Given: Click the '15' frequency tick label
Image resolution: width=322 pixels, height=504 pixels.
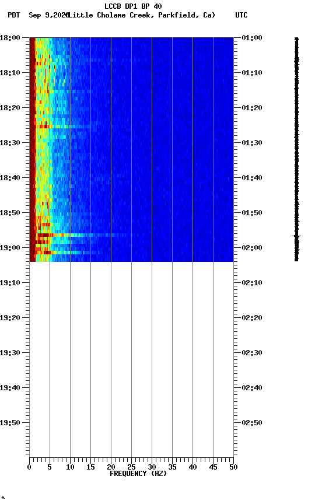Looking at the screenshot, I should pos(90,467).
